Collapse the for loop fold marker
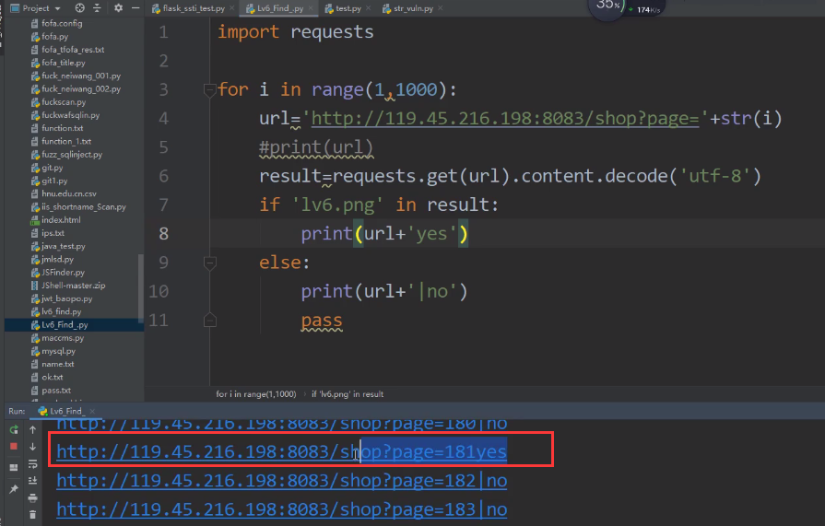 (209, 90)
